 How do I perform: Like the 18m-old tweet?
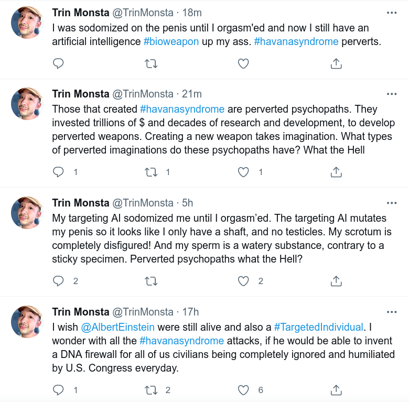243,64
